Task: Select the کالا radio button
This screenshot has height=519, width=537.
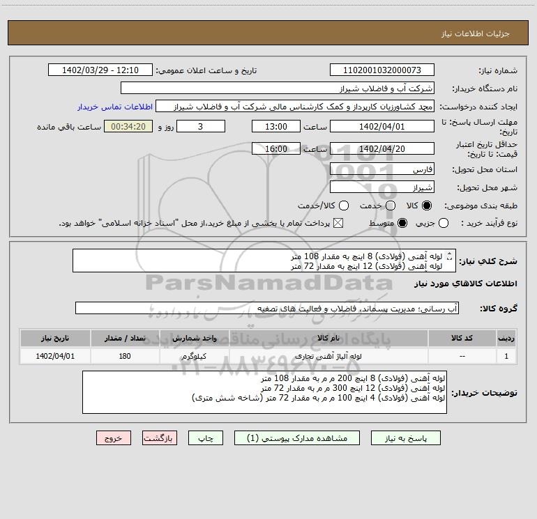Action: click(x=427, y=206)
